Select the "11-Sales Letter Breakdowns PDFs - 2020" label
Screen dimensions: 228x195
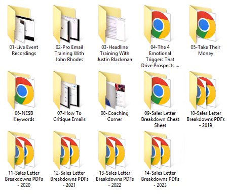24,179
